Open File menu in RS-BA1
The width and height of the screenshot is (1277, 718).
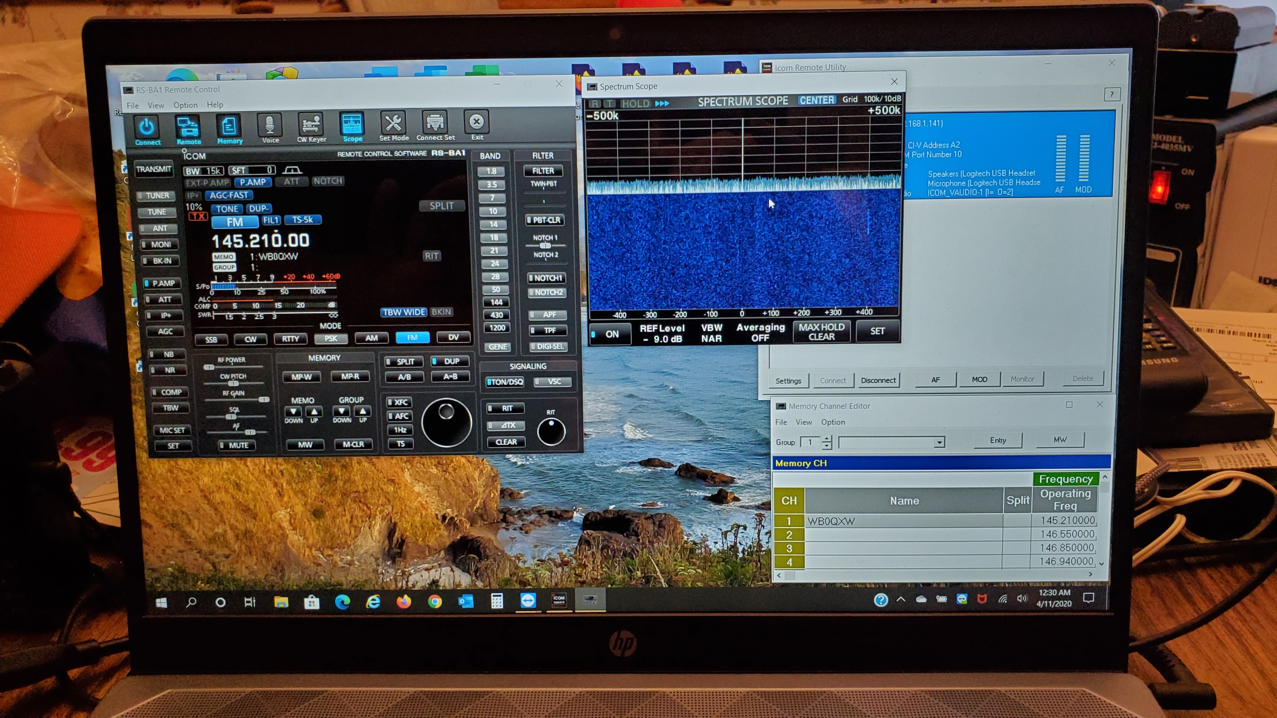132,105
